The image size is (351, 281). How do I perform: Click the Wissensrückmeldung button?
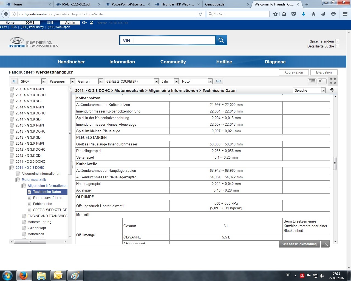(x=299, y=244)
